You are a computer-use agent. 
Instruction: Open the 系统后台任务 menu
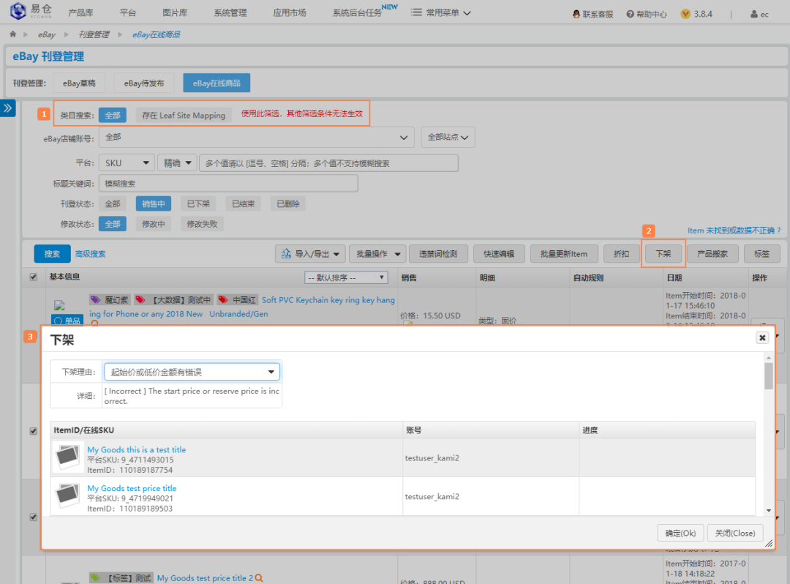357,12
